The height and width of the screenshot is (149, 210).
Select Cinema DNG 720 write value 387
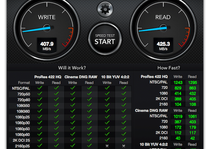pos(178,122)
